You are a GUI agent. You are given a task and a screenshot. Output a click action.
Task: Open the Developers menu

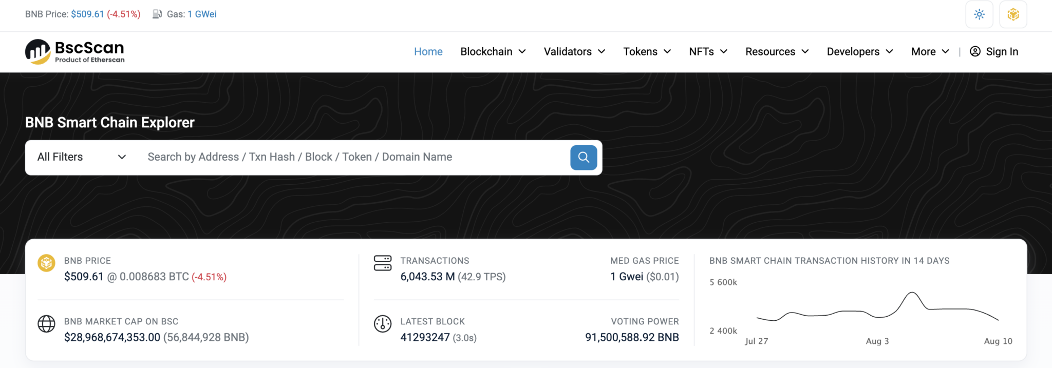859,52
